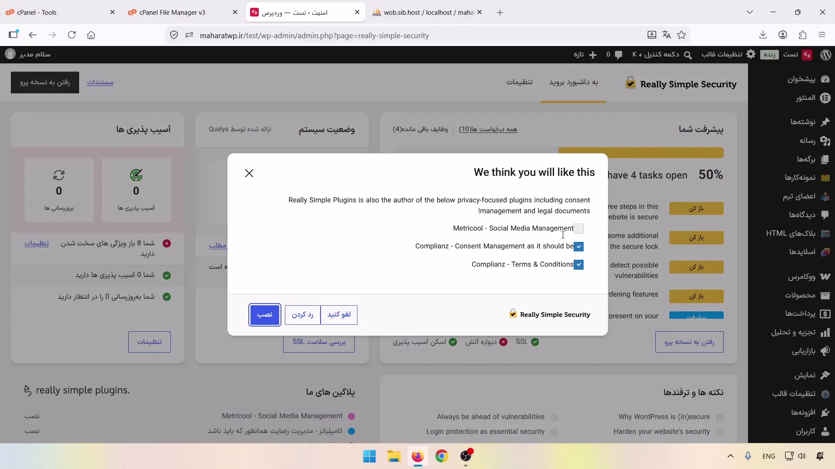Click تنظیمات button in vulnerabilities card

coord(149,342)
